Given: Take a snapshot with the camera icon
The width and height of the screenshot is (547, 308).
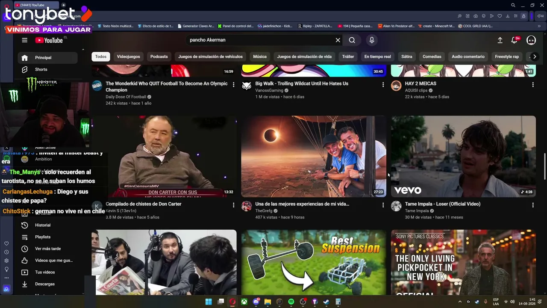Looking at the screenshot, I should 476,16.
